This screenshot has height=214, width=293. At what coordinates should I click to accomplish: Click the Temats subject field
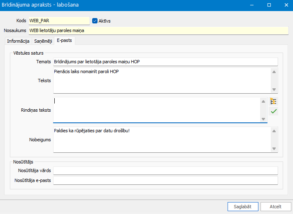coord(165,62)
